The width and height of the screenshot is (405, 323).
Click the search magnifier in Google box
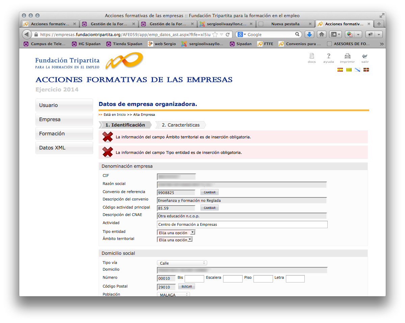pyautogui.click(x=297, y=34)
